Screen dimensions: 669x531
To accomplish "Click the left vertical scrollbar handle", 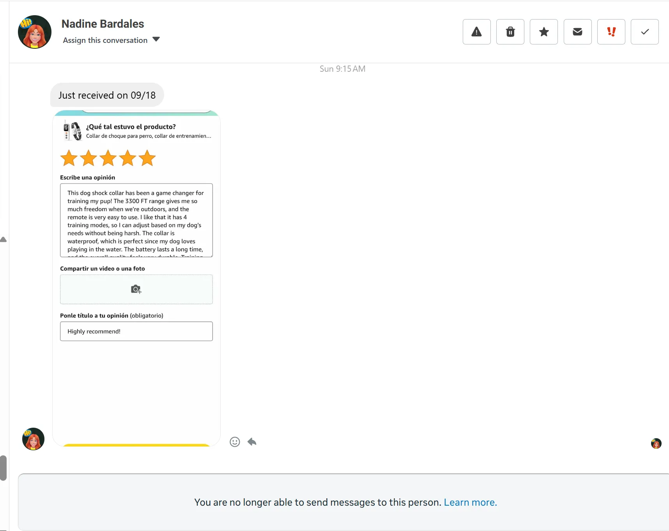I will click(x=4, y=468).
